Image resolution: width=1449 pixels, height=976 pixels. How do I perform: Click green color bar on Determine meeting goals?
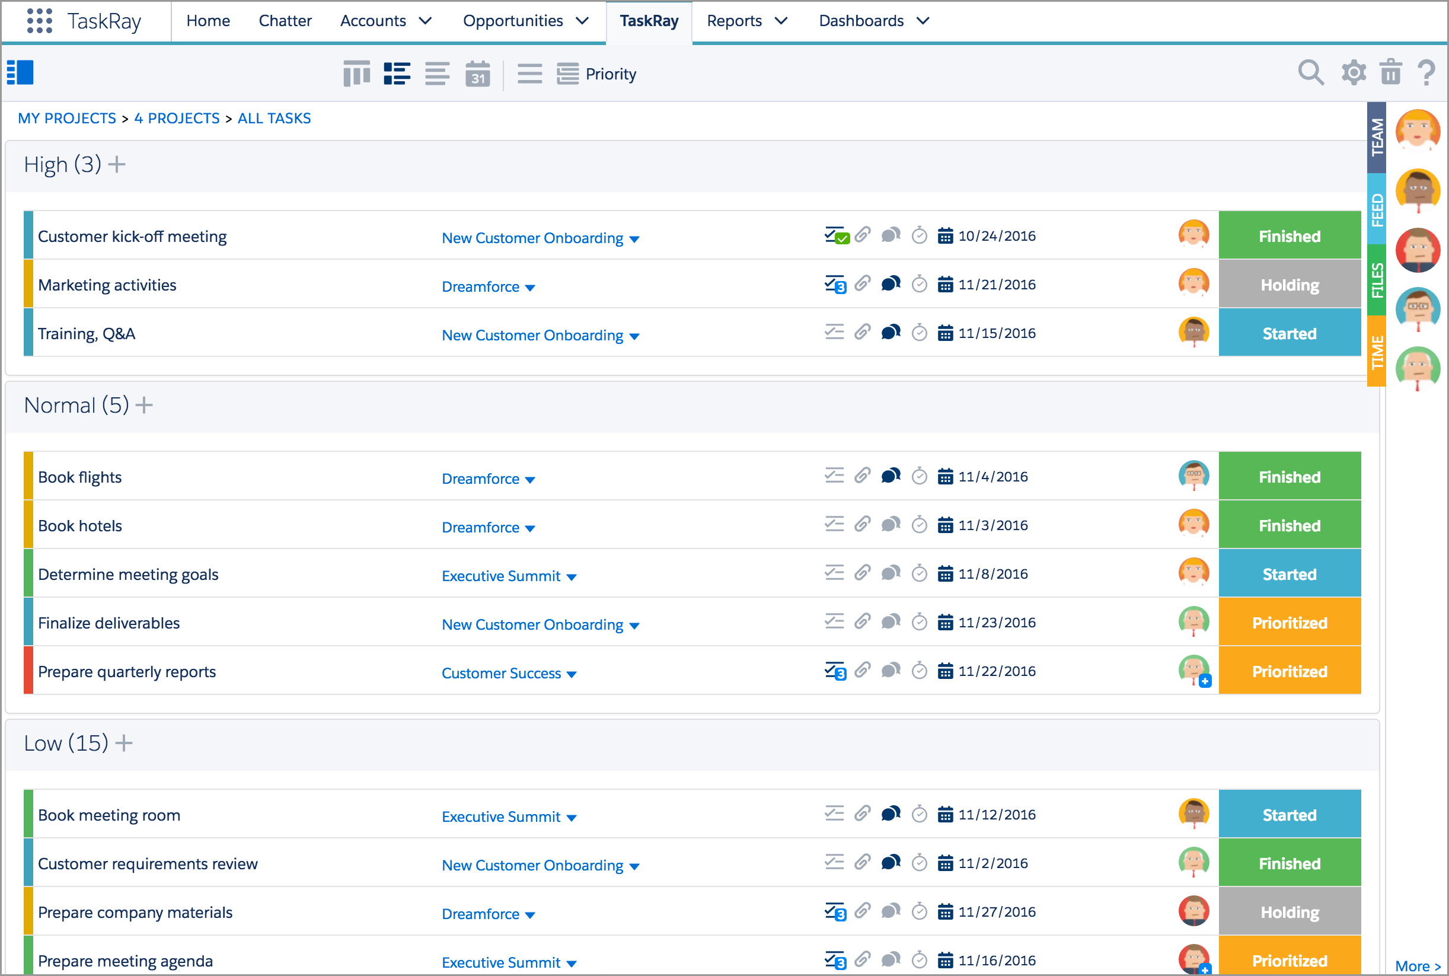coord(28,573)
